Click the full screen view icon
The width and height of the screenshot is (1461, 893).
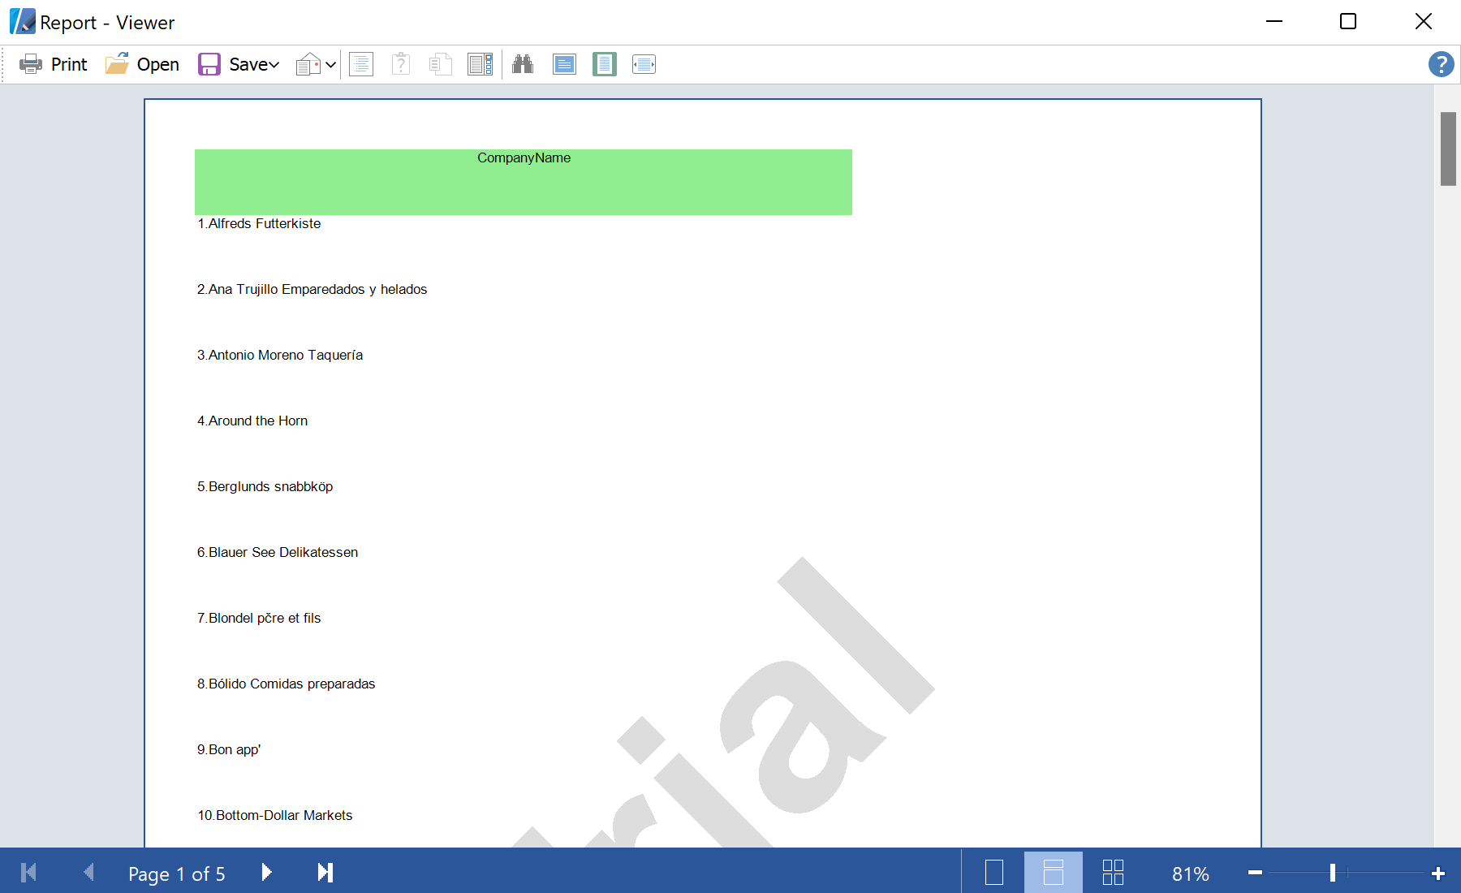click(564, 64)
